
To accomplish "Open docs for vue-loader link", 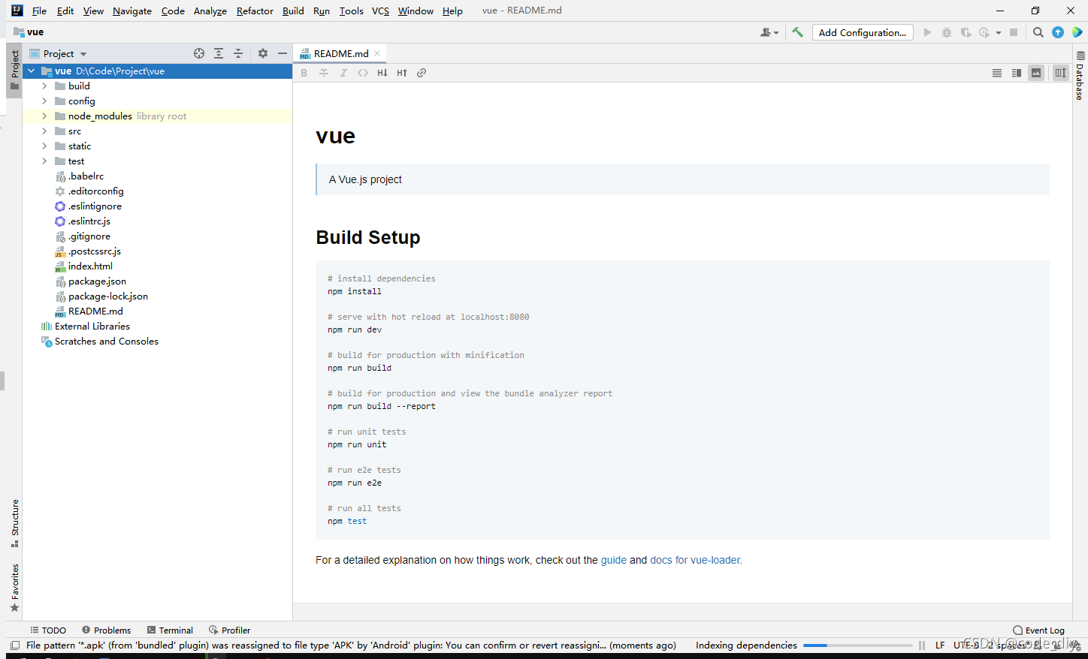I will [696, 560].
